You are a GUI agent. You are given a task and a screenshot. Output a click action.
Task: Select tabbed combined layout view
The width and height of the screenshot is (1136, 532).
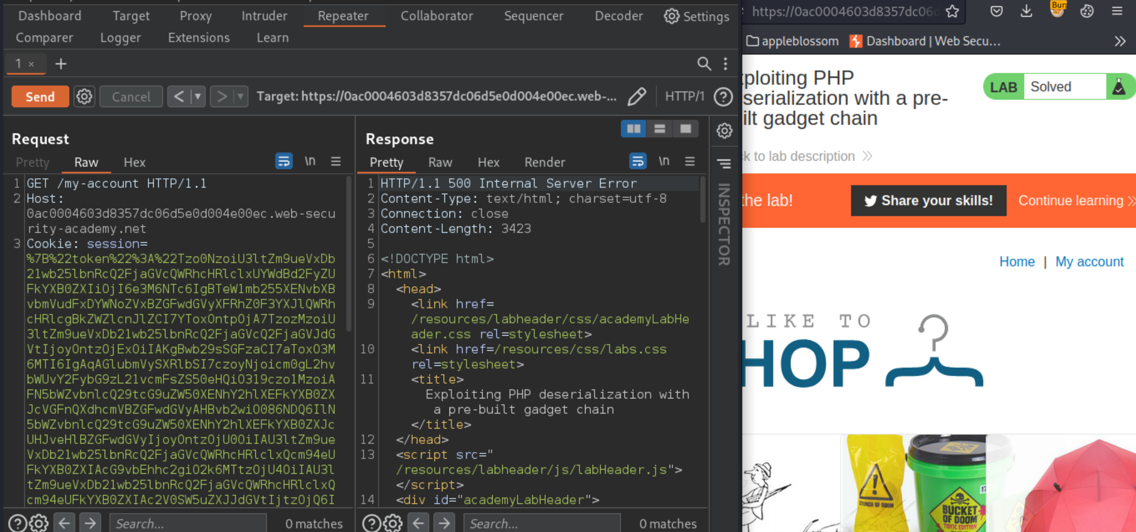pos(685,129)
